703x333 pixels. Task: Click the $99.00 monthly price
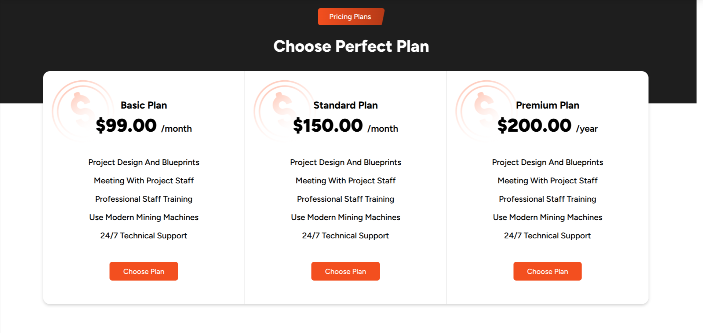coord(127,126)
